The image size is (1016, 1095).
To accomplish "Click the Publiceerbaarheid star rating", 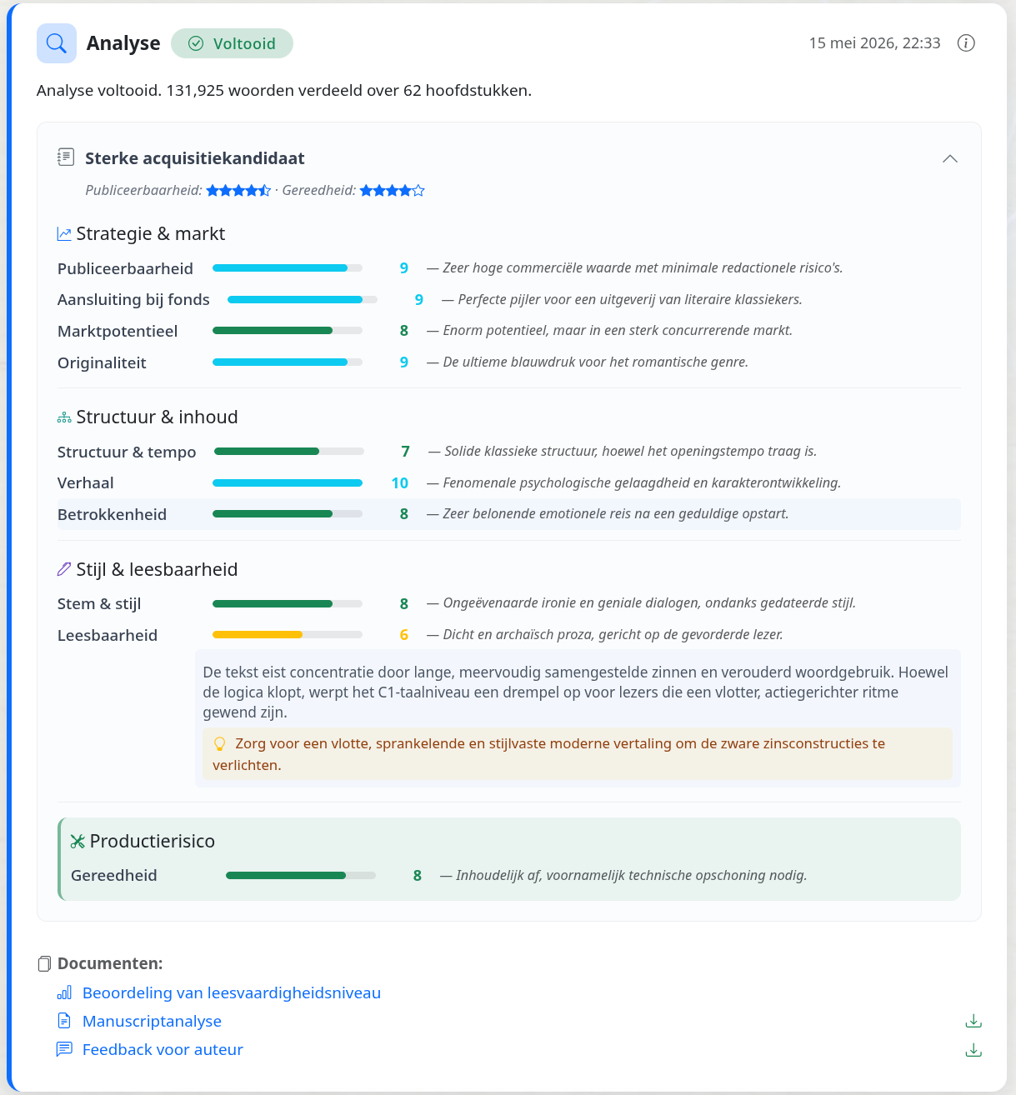I will pos(238,191).
